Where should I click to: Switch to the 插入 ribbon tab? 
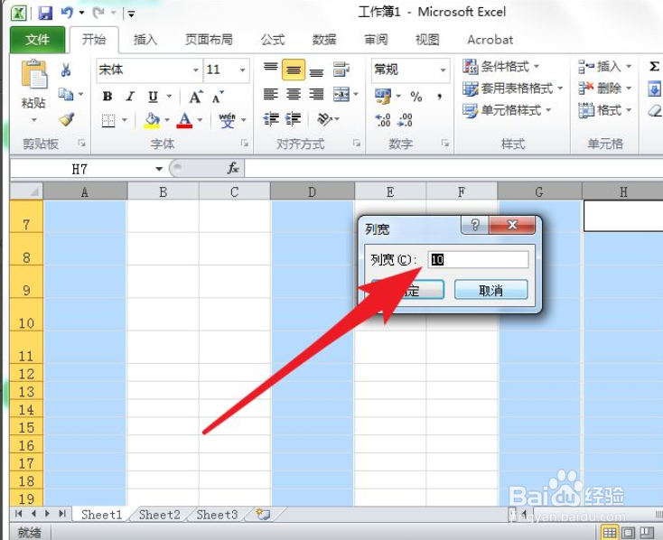[145, 40]
